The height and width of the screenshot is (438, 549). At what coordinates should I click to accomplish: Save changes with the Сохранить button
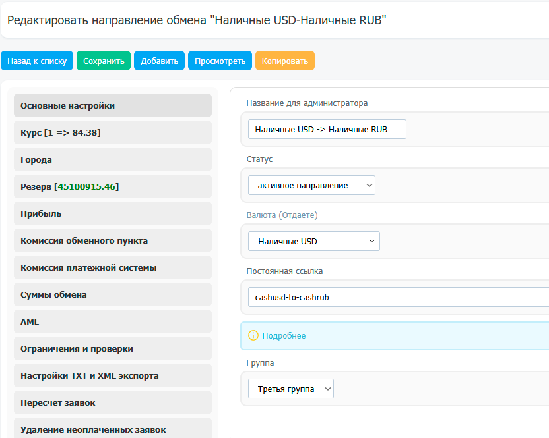click(x=104, y=61)
